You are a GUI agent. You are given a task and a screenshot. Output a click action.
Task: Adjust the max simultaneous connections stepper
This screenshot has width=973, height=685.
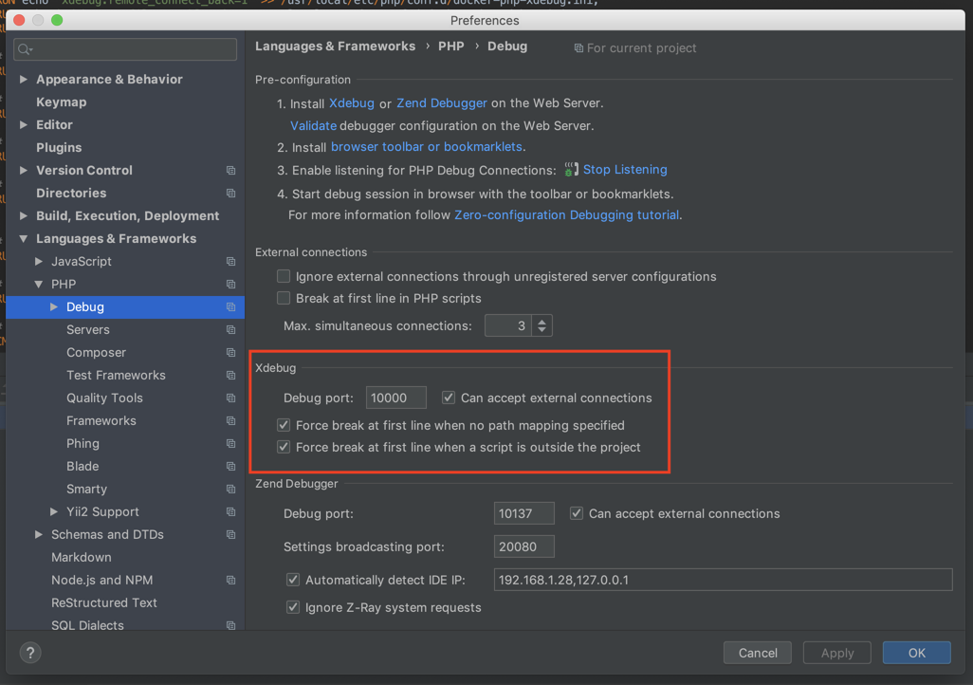[x=542, y=325]
